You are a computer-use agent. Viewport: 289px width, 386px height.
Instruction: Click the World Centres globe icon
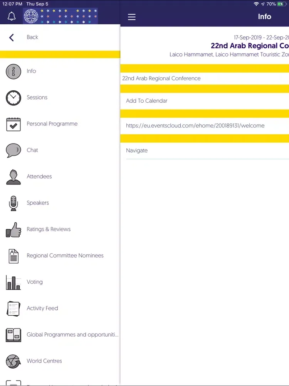pyautogui.click(x=13, y=361)
